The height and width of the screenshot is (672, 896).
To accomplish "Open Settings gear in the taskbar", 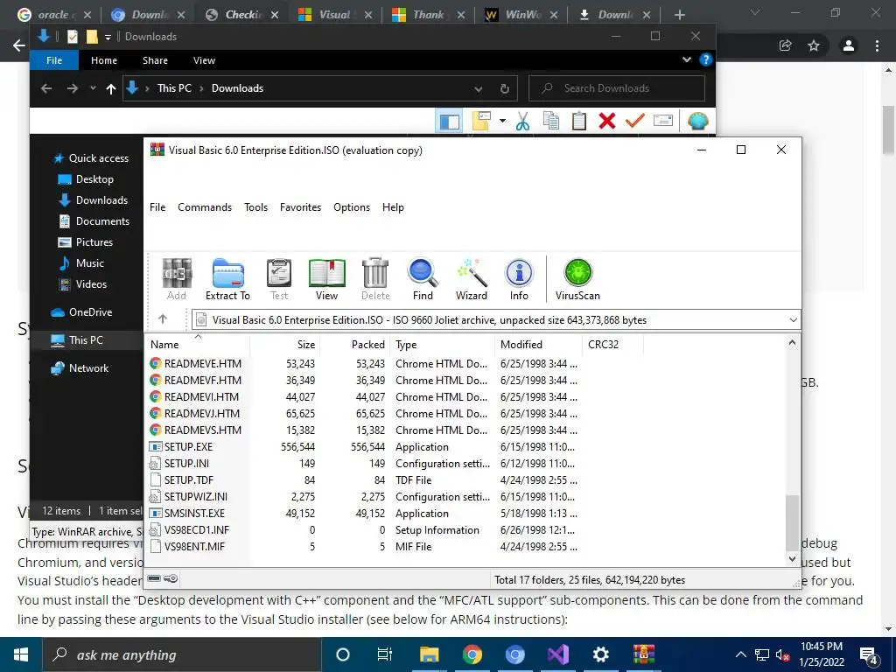I will 600,654.
